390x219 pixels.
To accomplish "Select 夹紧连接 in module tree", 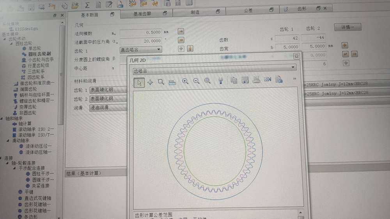I will point(41,186).
